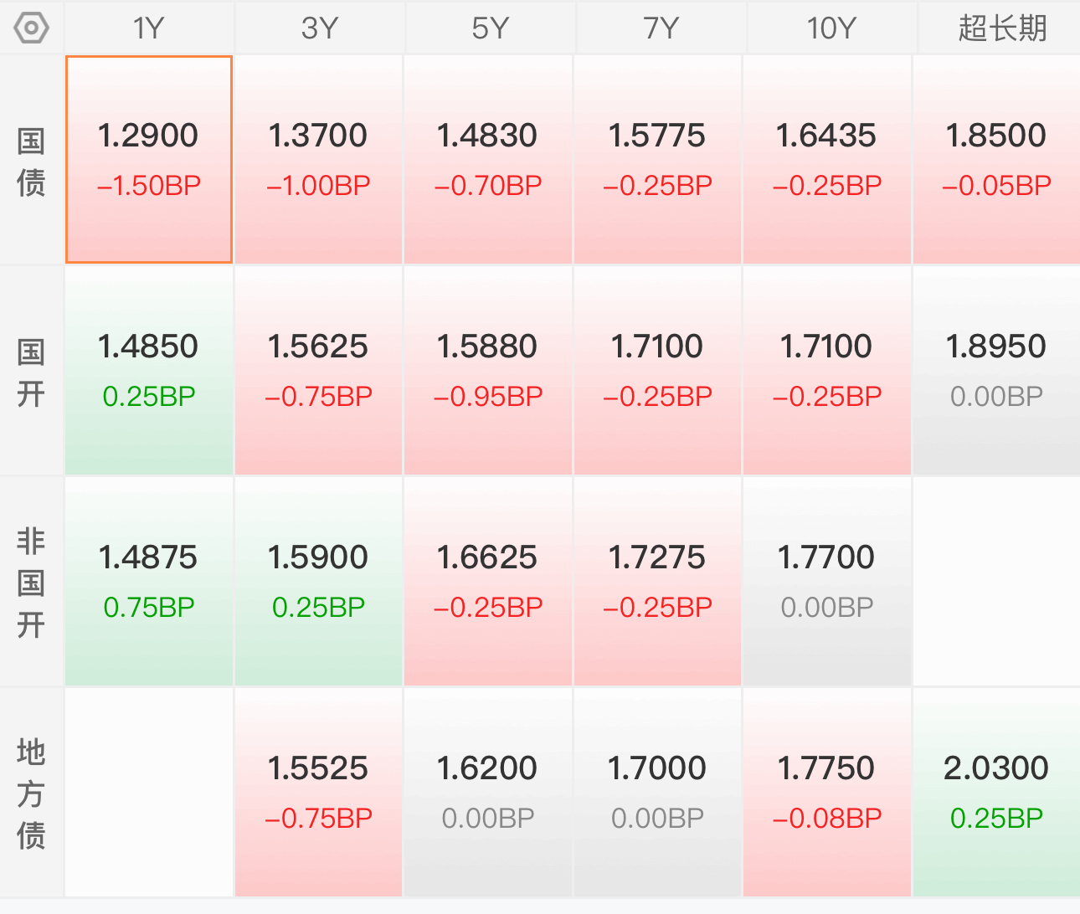
Task: Select the 1Y column header
Action: [x=149, y=28]
